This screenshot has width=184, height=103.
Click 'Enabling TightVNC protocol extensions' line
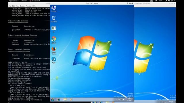click(x=25, y=76)
